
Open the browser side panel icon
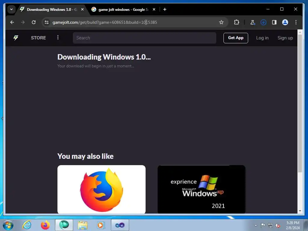click(274, 22)
